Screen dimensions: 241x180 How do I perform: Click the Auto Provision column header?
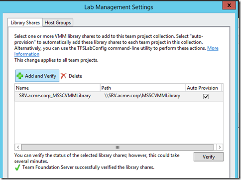click(x=203, y=88)
